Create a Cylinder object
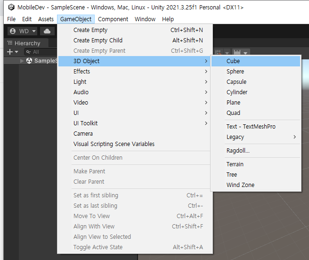This screenshot has height=260, width=309. [x=256, y=92]
